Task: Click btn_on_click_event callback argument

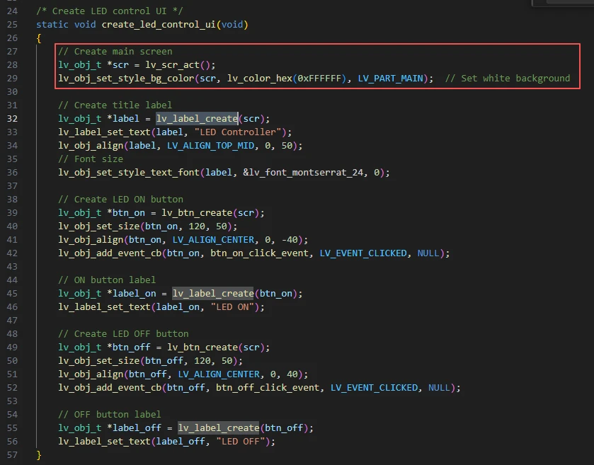Action: pos(262,253)
